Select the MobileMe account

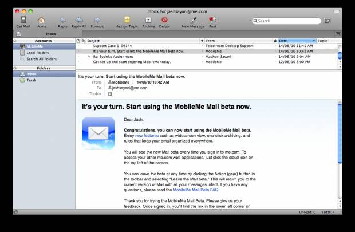[44, 46]
